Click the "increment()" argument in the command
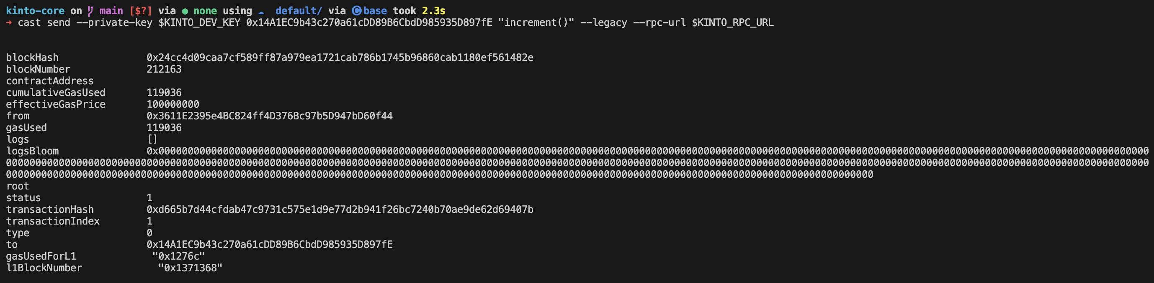 (x=536, y=23)
